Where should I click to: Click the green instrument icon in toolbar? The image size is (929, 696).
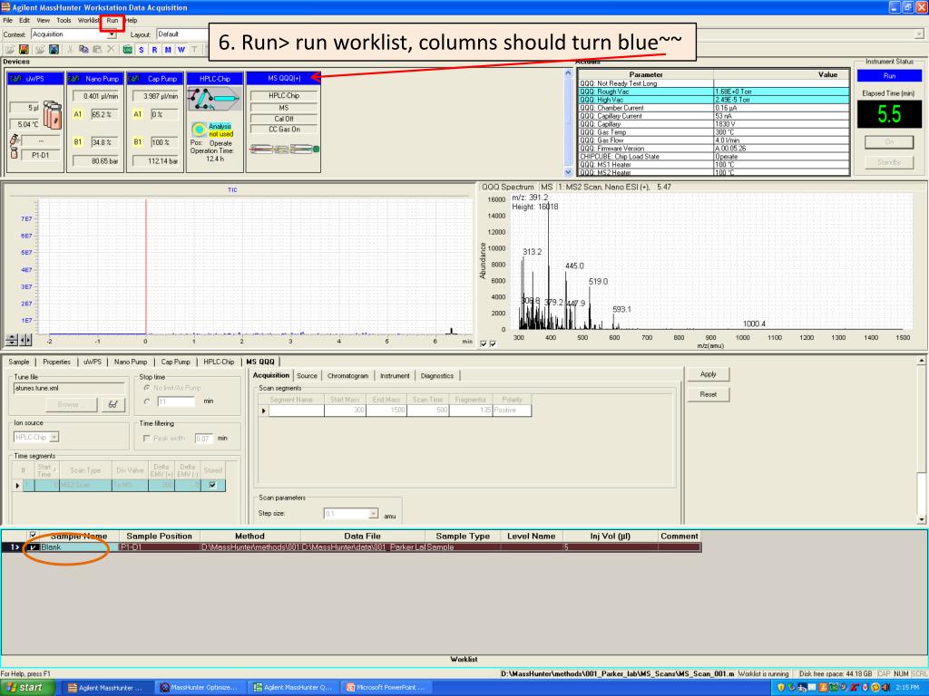pyautogui.click(x=127, y=50)
